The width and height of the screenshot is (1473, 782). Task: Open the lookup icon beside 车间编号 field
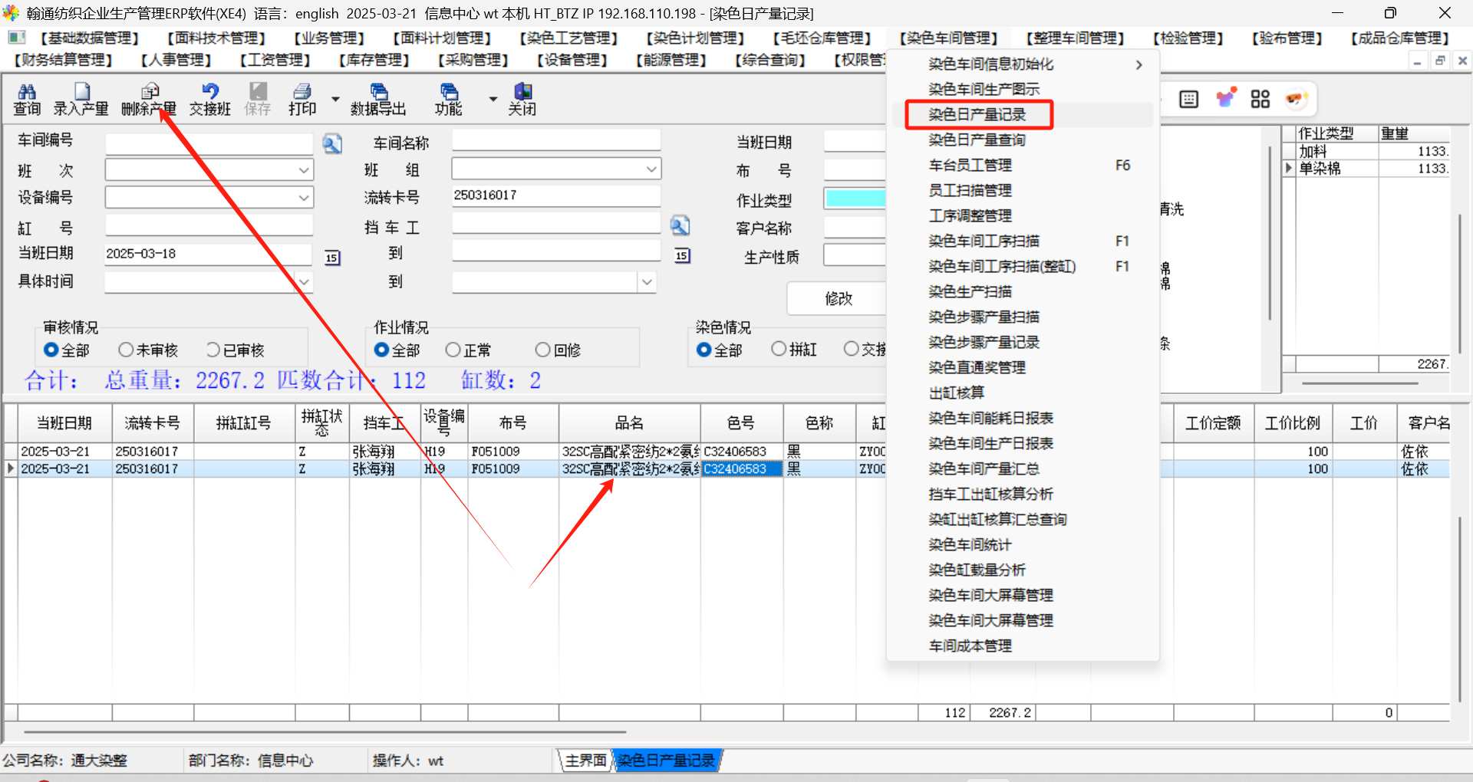[332, 143]
